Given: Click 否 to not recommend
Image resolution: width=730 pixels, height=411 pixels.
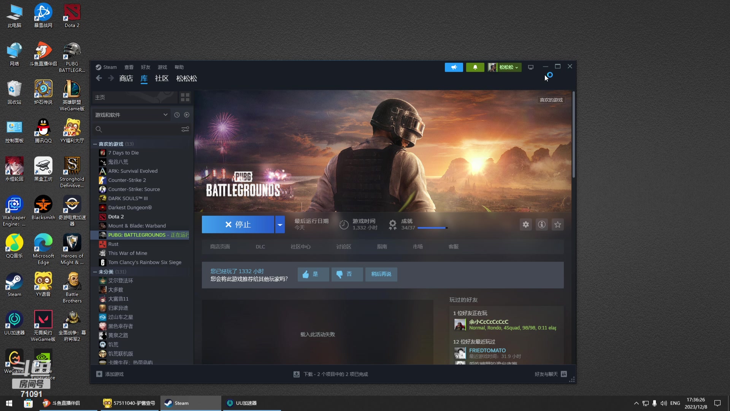Looking at the screenshot, I should coord(347,274).
